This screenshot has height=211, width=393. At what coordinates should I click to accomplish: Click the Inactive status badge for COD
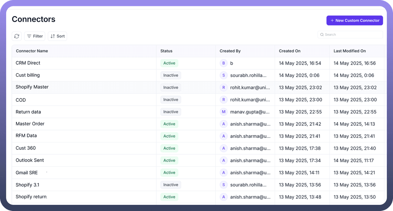(171, 100)
